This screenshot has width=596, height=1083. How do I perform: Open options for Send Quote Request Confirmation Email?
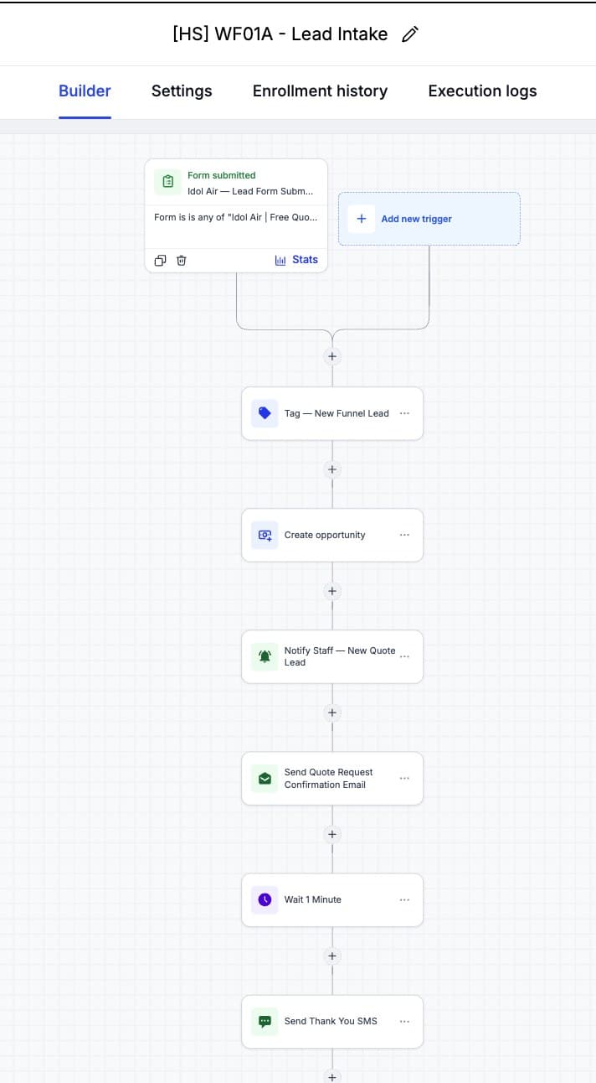coord(405,778)
